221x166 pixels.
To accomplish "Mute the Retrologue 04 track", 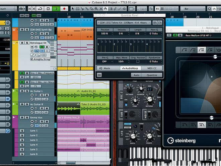I will click(x=22, y=43).
